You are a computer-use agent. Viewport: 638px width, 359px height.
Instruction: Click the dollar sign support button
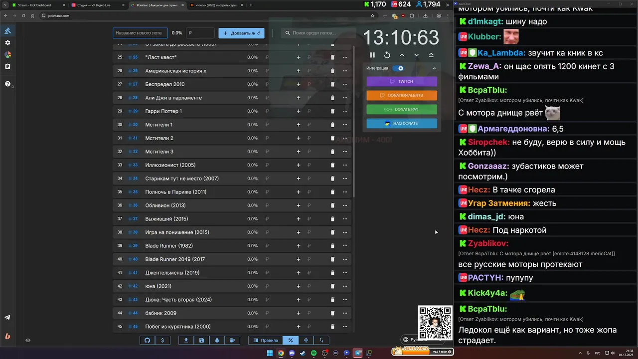(x=162, y=340)
